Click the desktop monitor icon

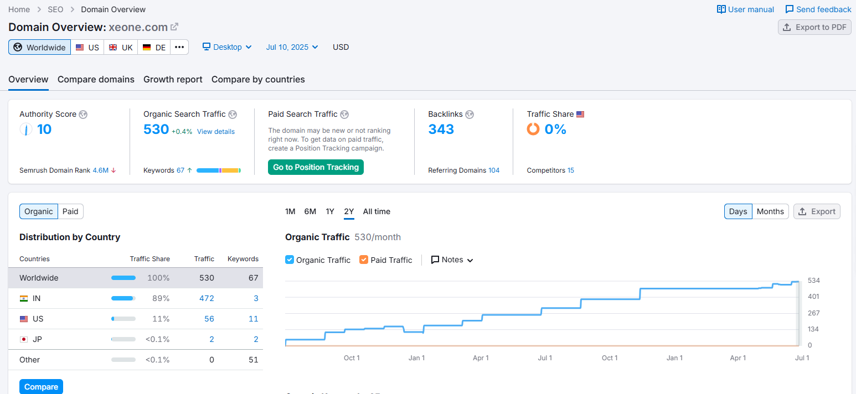point(207,47)
